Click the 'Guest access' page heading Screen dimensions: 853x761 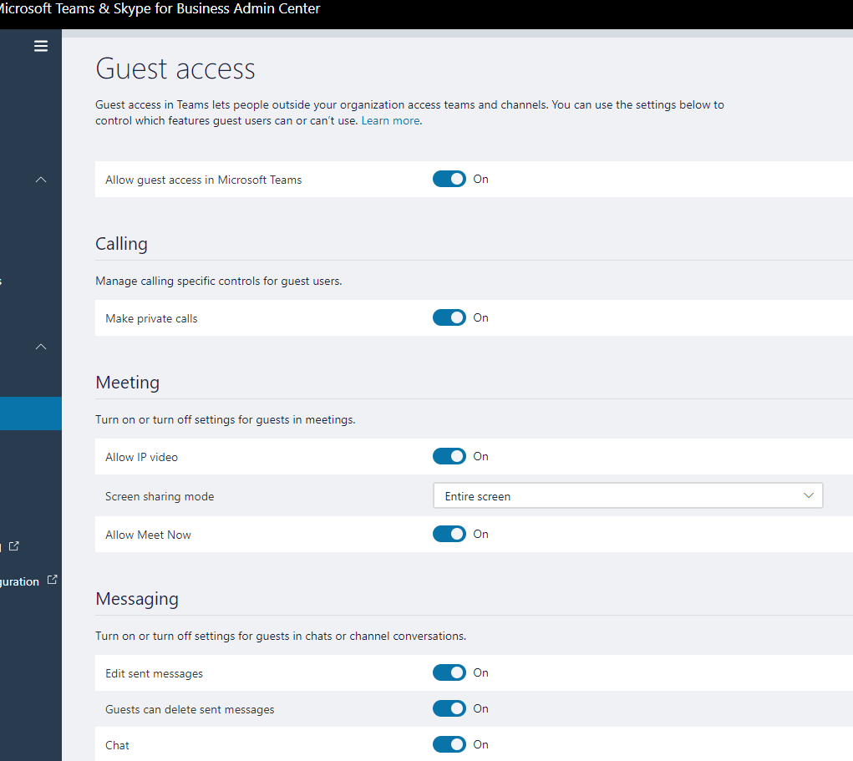click(175, 69)
